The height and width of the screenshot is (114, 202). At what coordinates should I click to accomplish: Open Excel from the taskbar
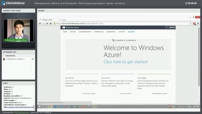(x=78, y=106)
